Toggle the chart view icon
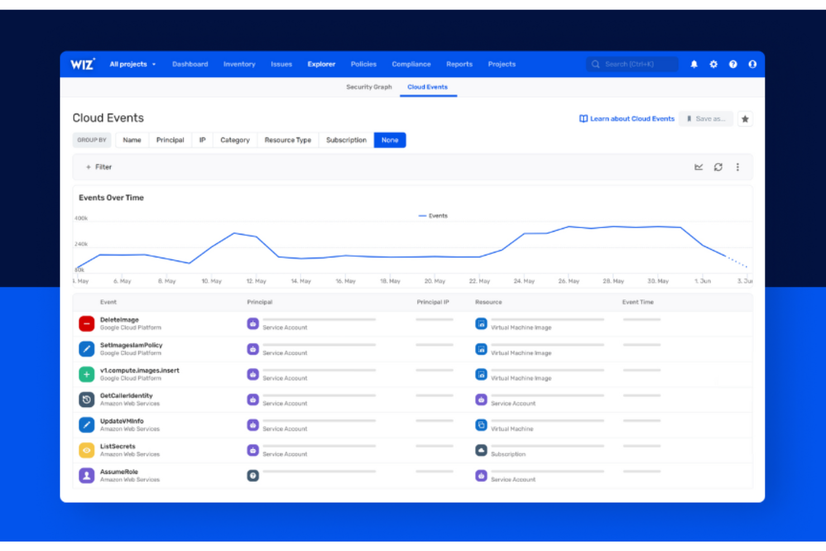The image size is (826, 551). point(699,167)
